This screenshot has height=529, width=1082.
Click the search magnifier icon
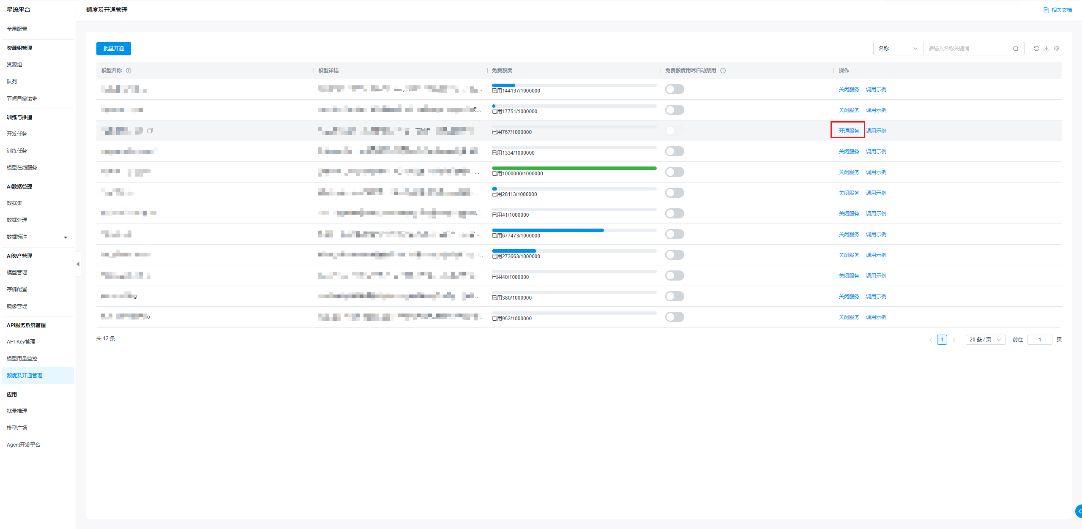coord(1015,49)
